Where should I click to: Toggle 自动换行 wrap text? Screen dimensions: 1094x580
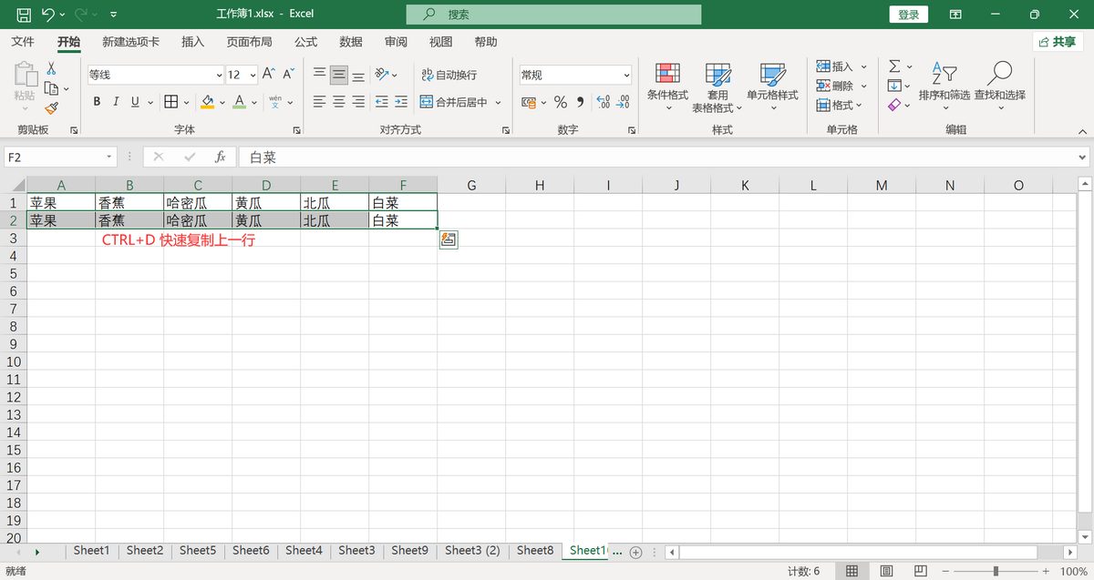449,75
